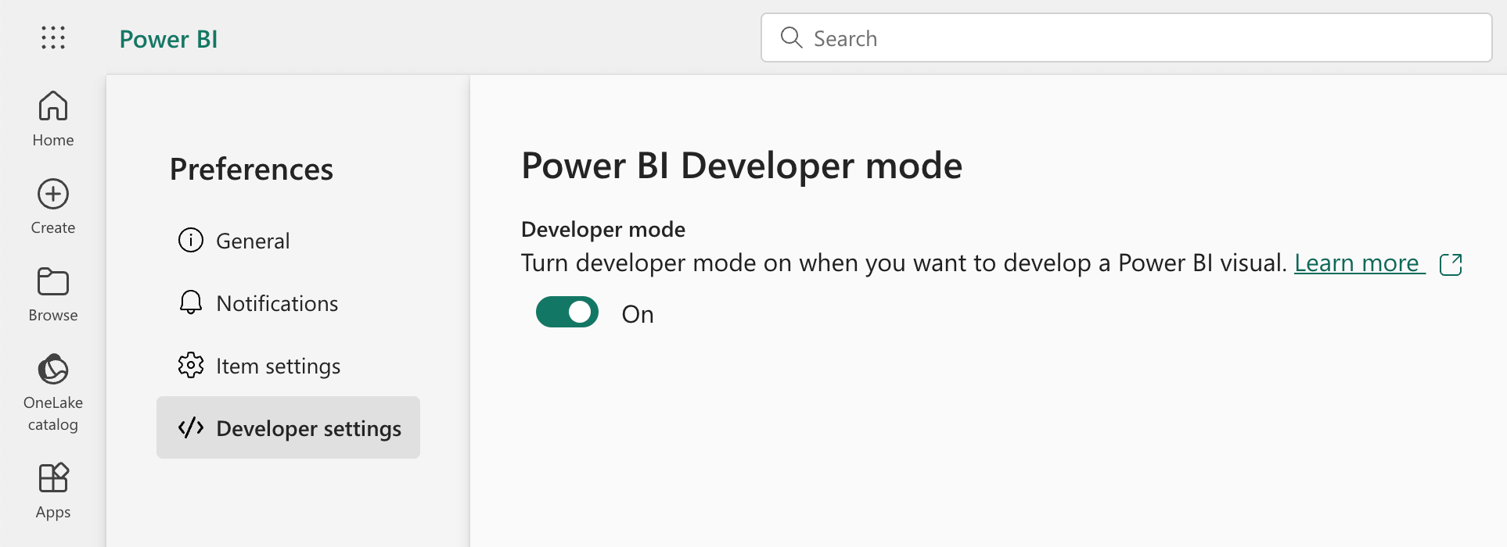Screen dimensions: 1507x547
Task: Go to Home in left navigation
Action: point(53,118)
